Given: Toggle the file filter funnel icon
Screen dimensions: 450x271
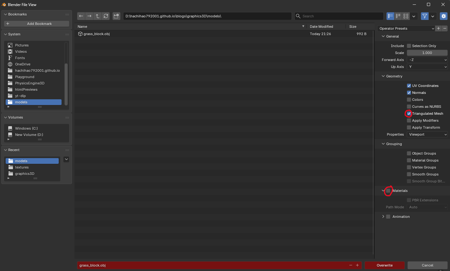Looking at the screenshot, I should 425,16.
